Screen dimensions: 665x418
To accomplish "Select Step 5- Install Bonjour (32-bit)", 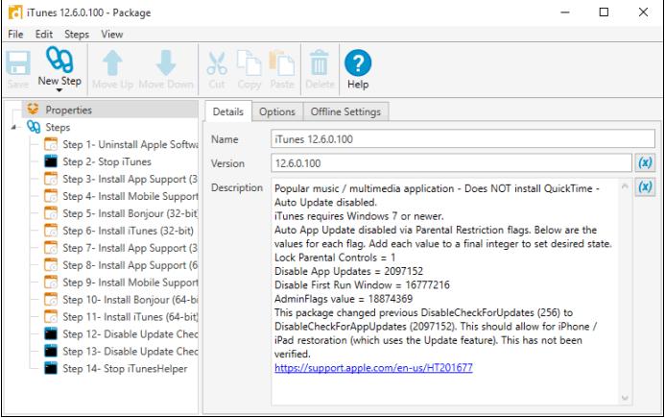I will click(131, 213).
